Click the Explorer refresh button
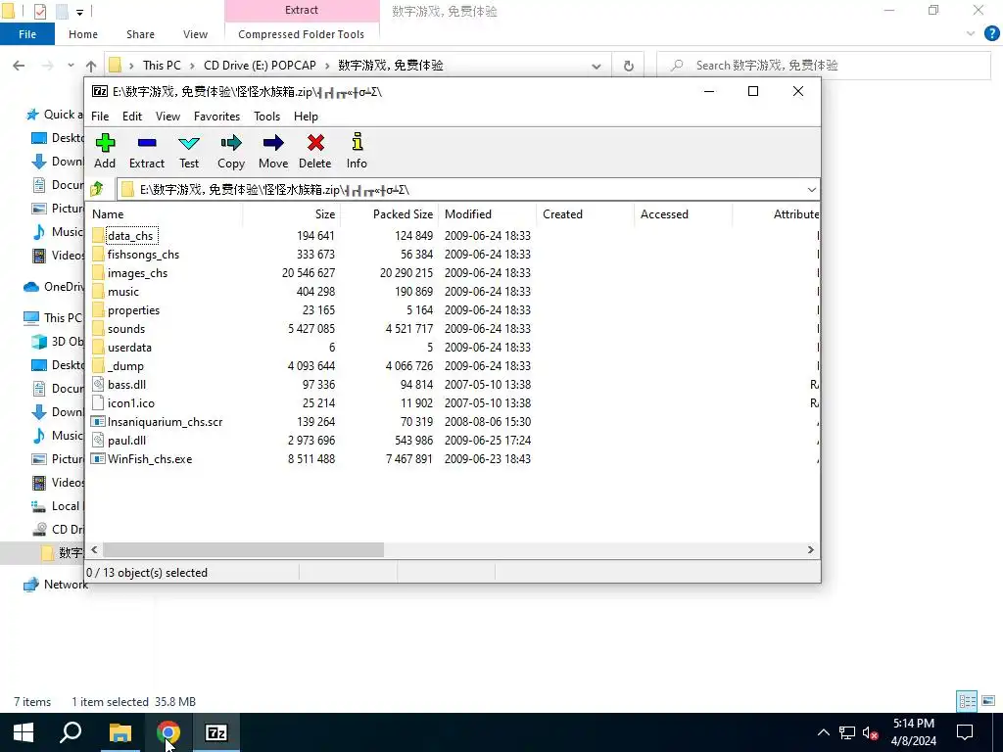This screenshot has width=1003, height=752. point(628,66)
